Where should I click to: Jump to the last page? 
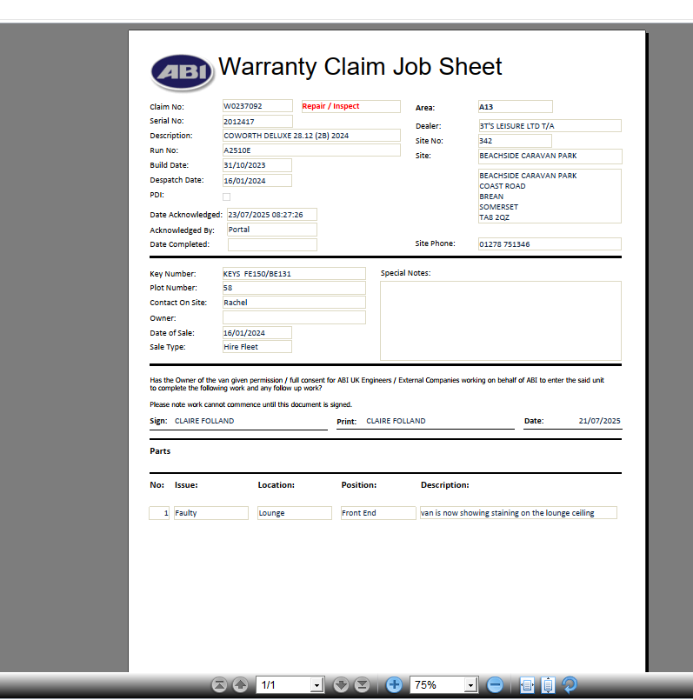point(362,684)
